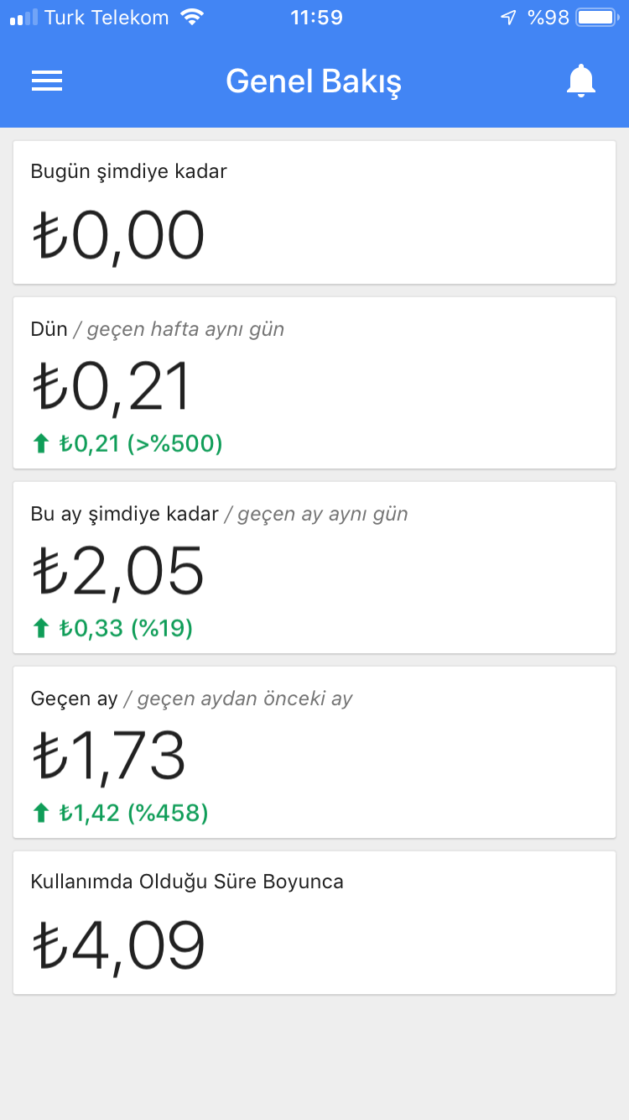This screenshot has width=629, height=1120.
Task: Open the hamburger navigation menu
Action: coord(47,81)
